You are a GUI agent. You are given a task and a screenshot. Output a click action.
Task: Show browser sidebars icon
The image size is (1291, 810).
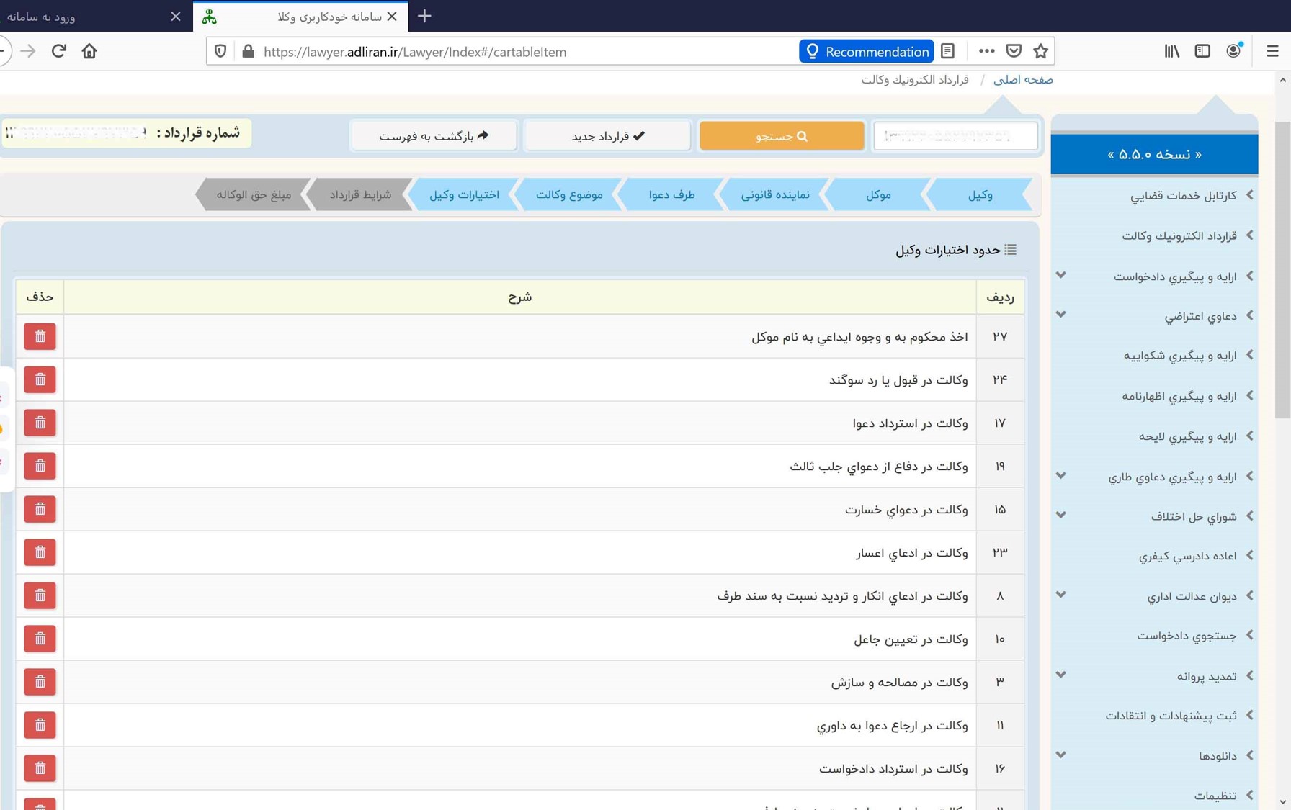click(1202, 51)
